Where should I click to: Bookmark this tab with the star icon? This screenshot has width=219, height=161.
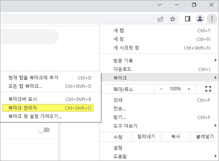tap(173, 19)
